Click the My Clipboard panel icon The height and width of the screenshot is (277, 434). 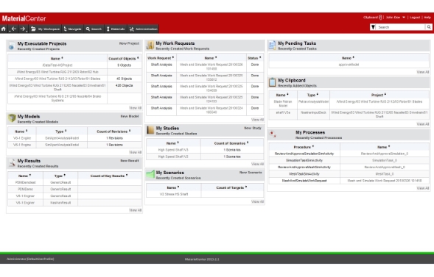coord(273,82)
